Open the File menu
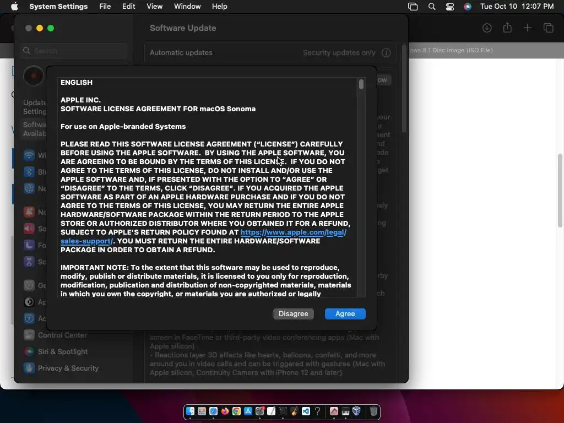 click(105, 7)
